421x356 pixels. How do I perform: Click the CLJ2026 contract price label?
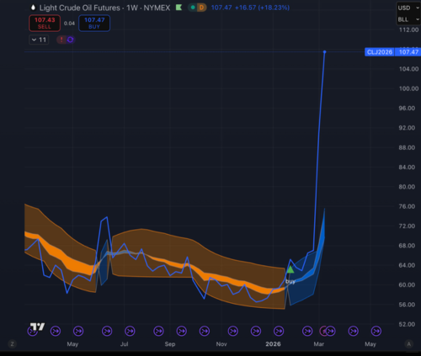pos(380,52)
